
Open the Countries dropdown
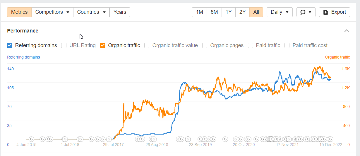(x=91, y=12)
